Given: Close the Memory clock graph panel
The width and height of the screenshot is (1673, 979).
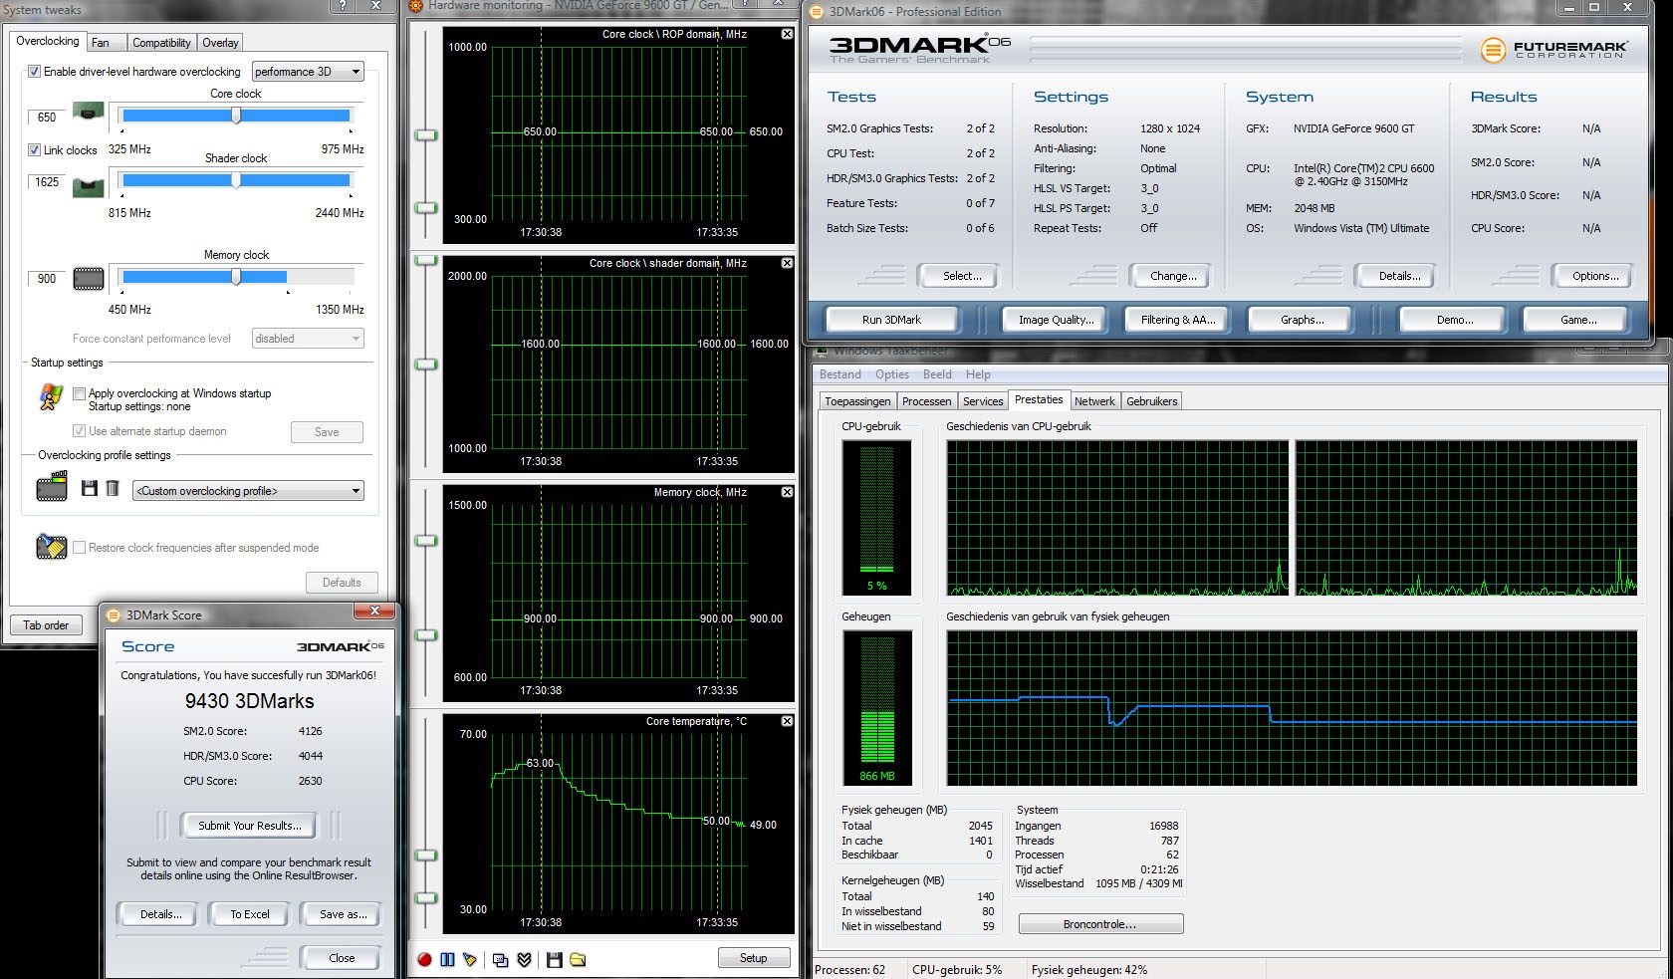Looking at the screenshot, I should (x=787, y=492).
